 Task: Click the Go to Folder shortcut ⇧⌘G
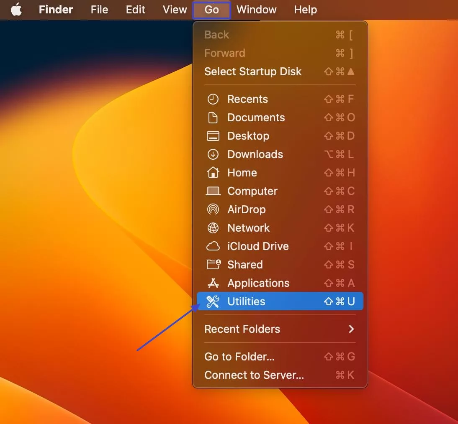tap(340, 357)
